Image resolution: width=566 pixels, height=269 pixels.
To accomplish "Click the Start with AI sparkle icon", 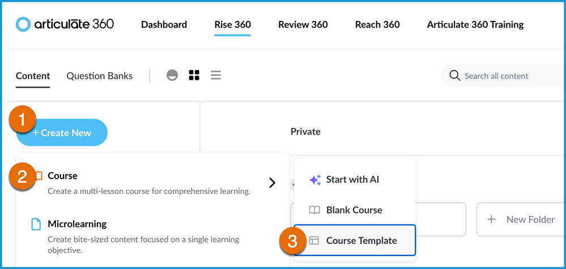I will (x=315, y=180).
